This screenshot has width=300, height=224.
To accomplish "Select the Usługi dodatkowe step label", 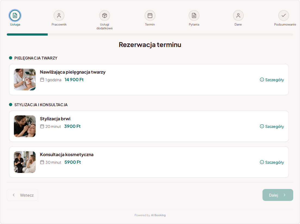I will tap(104, 26).
